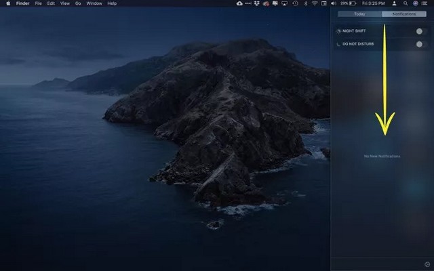Click the No New Notifications text
The height and width of the screenshot is (271, 434).
point(382,157)
